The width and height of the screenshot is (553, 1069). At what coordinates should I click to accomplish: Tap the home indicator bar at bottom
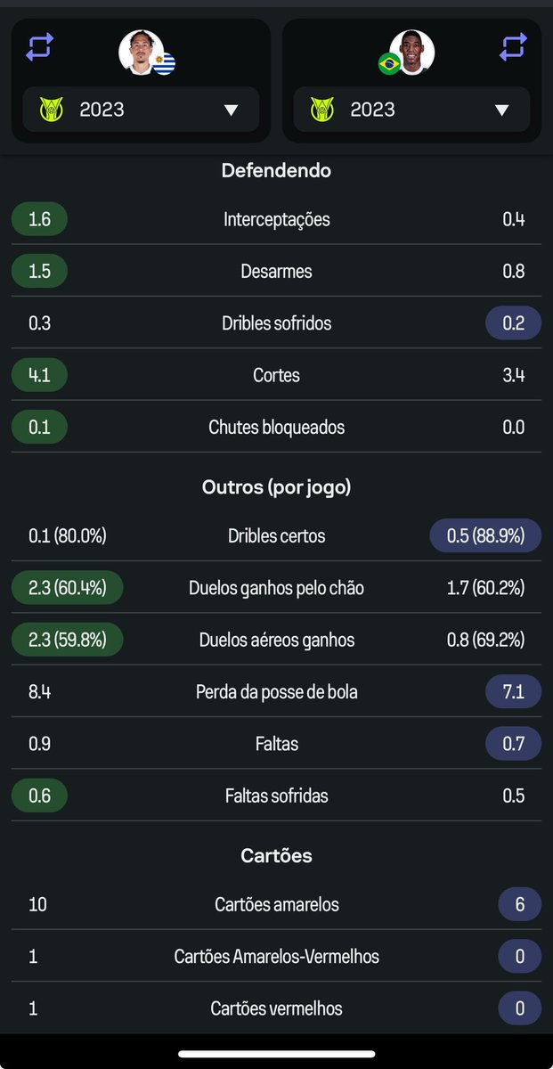(x=276, y=1054)
